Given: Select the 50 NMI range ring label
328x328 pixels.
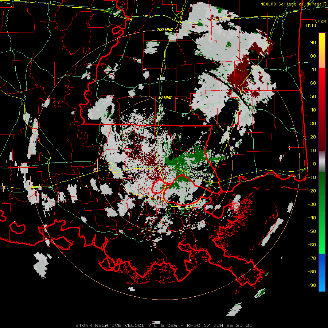Looking at the screenshot, I should (x=165, y=97).
